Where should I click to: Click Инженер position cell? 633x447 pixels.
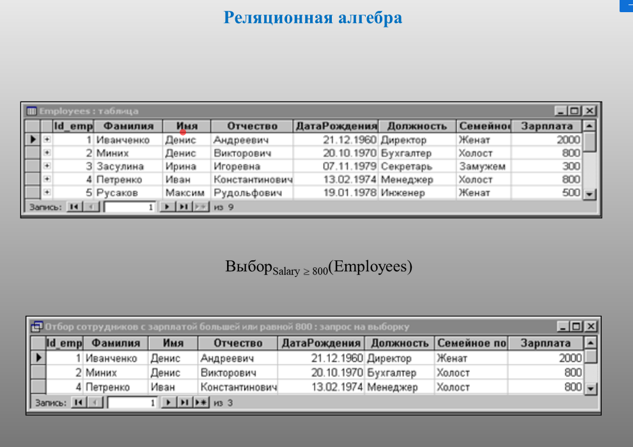tap(418, 192)
